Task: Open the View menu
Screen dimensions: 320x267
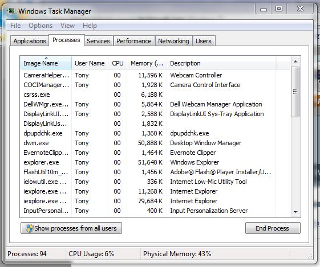Action: click(x=67, y=26)
